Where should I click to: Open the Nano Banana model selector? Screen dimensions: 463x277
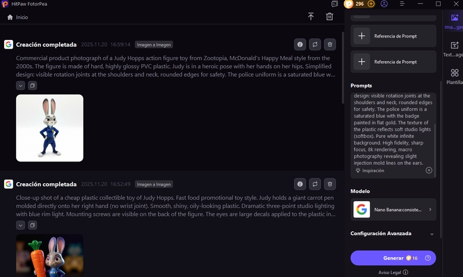[x=393, y=209]
